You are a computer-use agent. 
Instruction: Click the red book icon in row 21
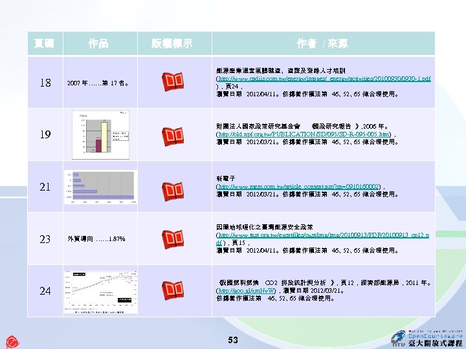[173, 191]
